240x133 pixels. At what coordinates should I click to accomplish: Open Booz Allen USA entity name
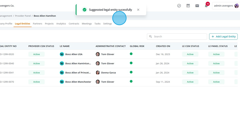74,54
